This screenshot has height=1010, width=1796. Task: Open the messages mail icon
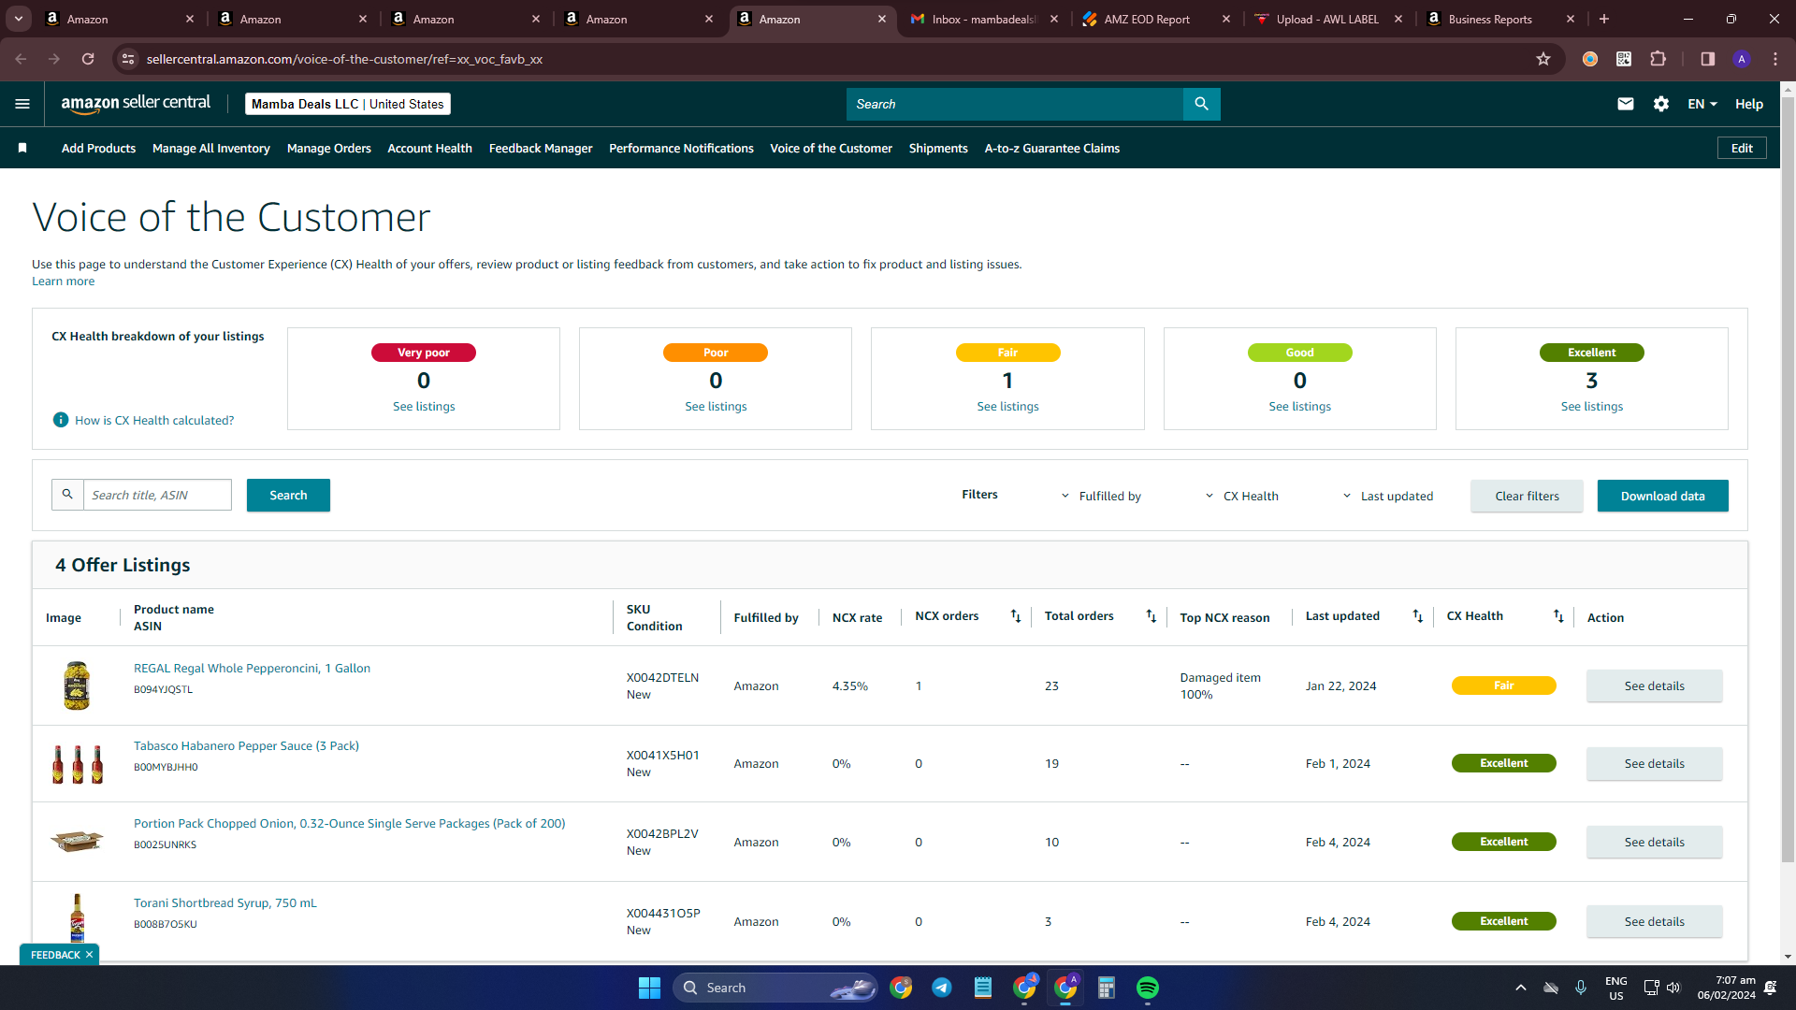point(1626,104)
